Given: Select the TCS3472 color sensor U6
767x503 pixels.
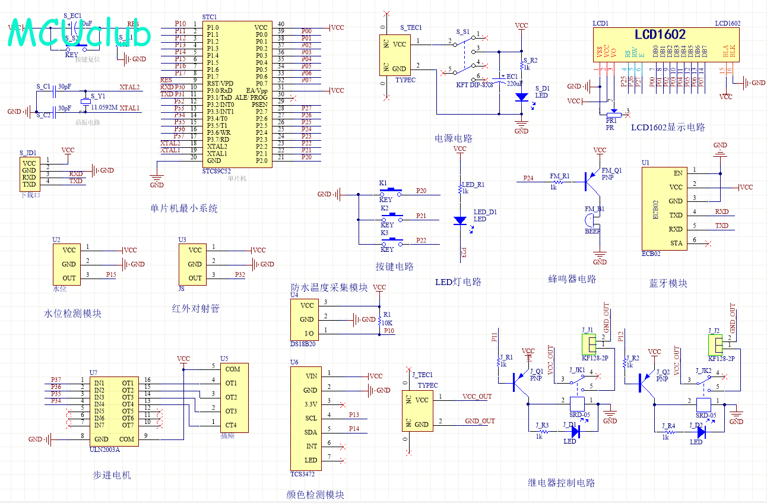Looking at the screenshot, I should [305, 418].
